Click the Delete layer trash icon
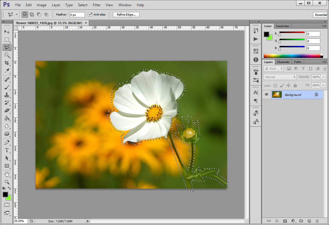 click(x=317, y=221)
